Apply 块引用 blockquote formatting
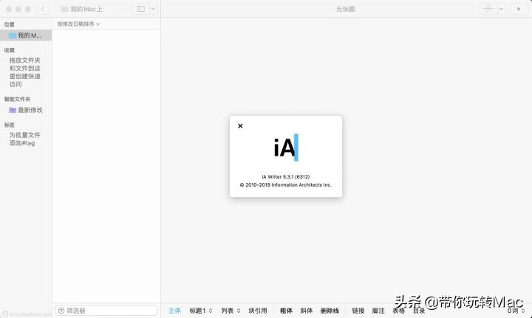532x318 pixels. [x=258, y=311]
